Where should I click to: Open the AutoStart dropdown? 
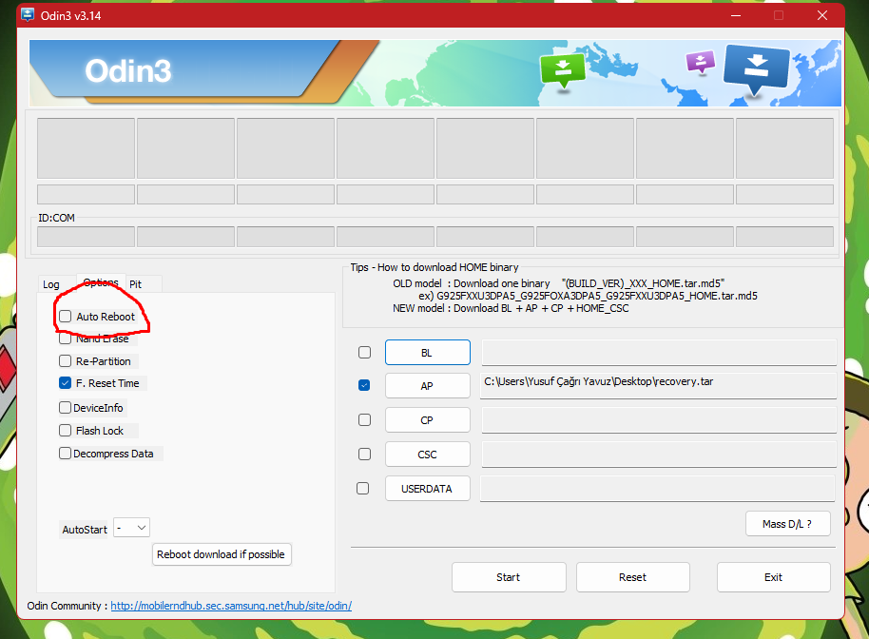point(131,528)
